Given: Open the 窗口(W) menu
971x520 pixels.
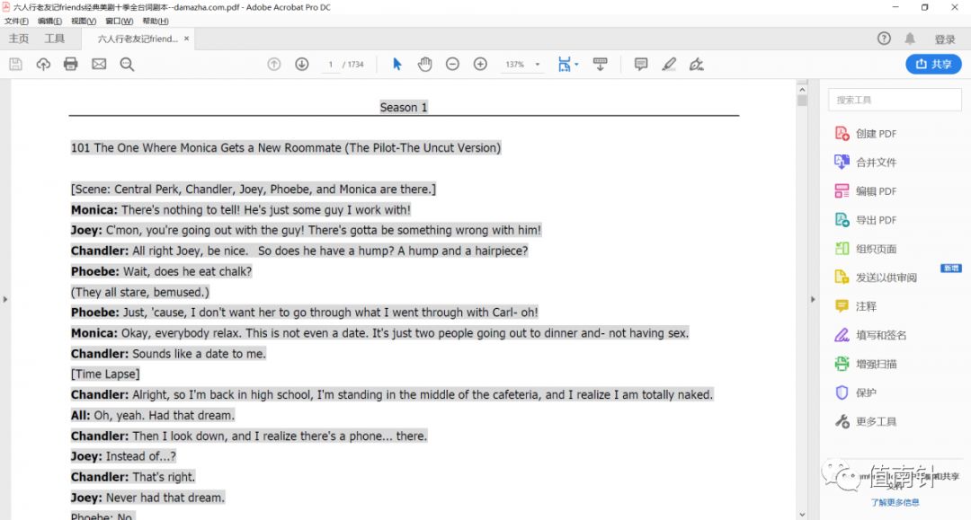Looking at the screenshot, I should (x=119, y=21).
